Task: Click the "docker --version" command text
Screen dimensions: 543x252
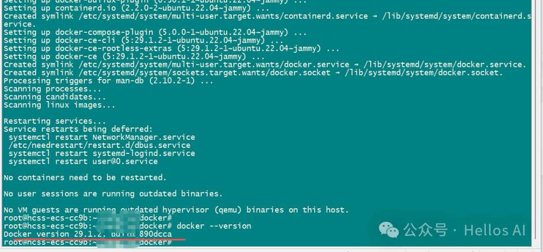Action: coord(214,226)
